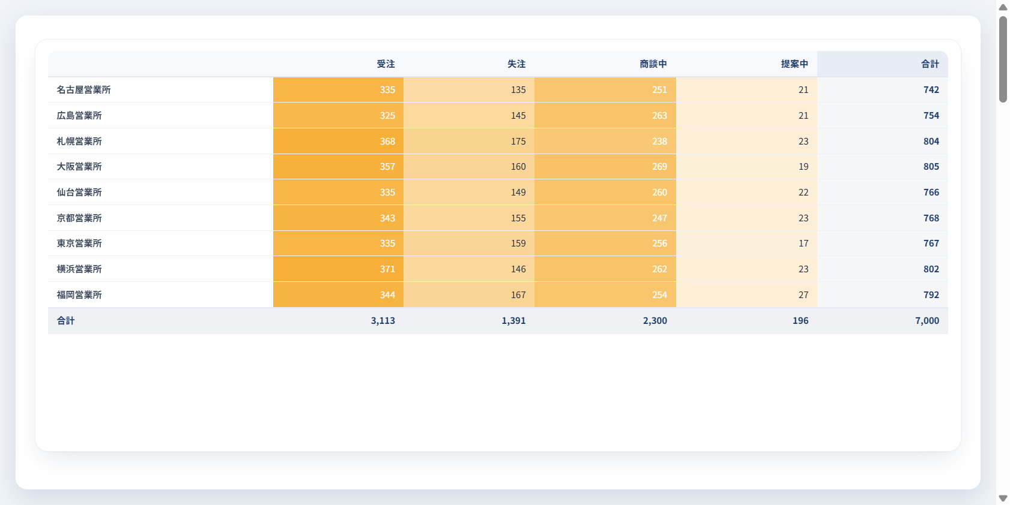Click the 失注 column total 1,391
Viewport: 1010px width, 505px height.
[x=469, y=321]
